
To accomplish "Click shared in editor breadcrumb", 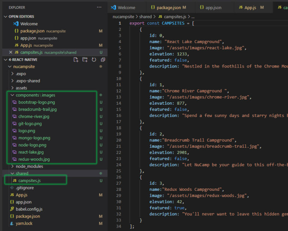I will pos(145,17).
